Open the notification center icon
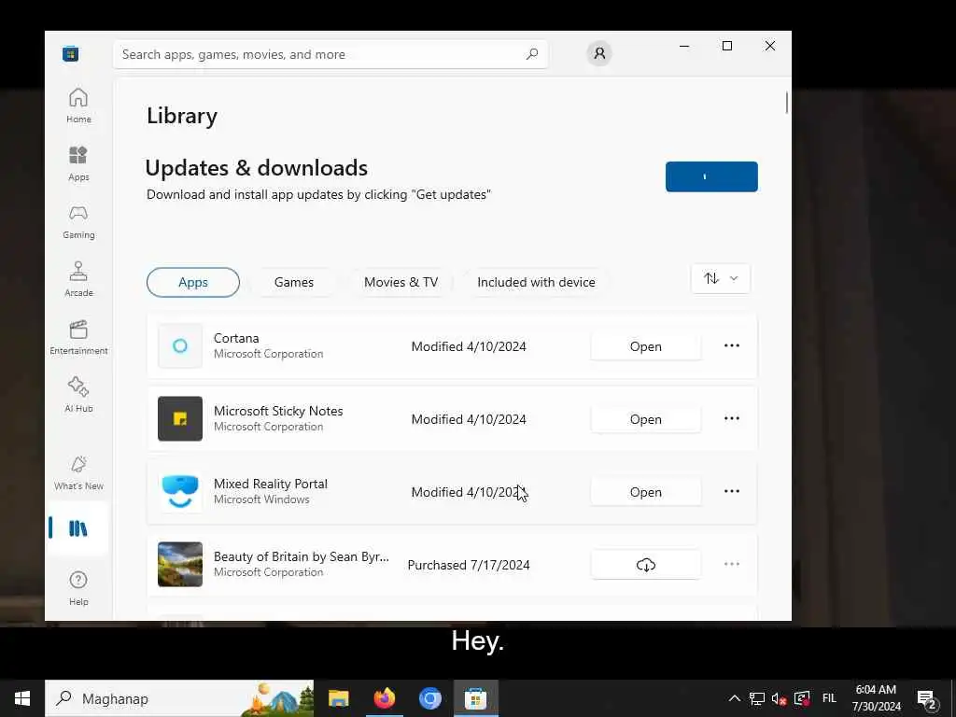Screen dimensions: 956x717 (927, 698)
